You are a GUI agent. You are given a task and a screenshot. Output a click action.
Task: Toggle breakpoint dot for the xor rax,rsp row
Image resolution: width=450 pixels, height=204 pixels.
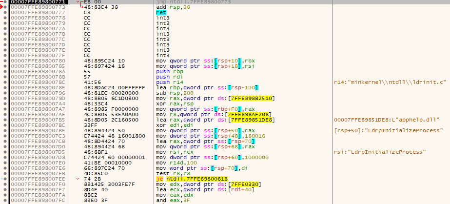pyautogui.click(x=5, y=104)
